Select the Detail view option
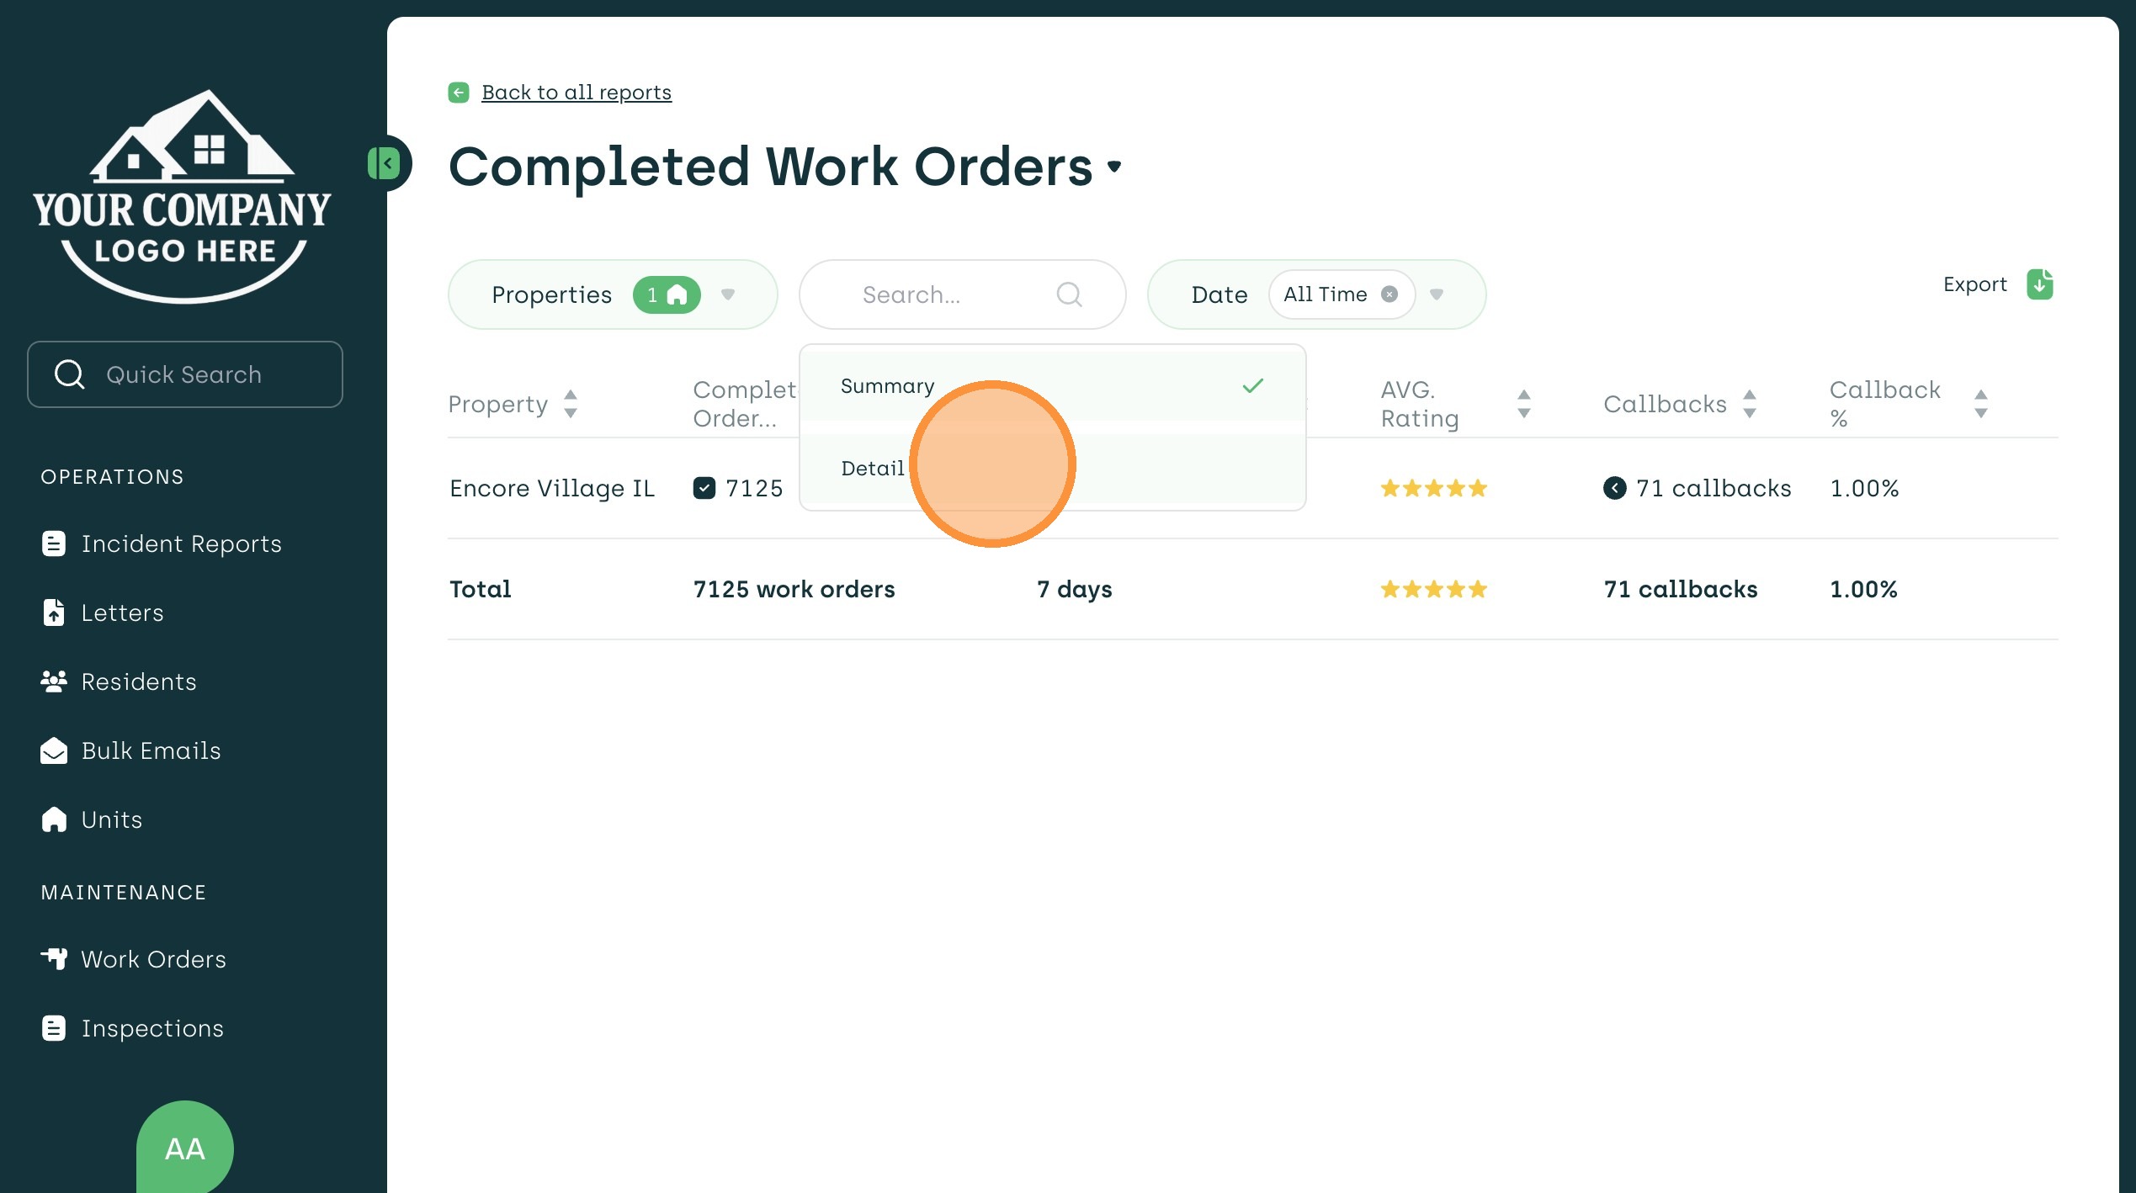The height and width of the screenshot is (1193, 2136). [872, 469]
